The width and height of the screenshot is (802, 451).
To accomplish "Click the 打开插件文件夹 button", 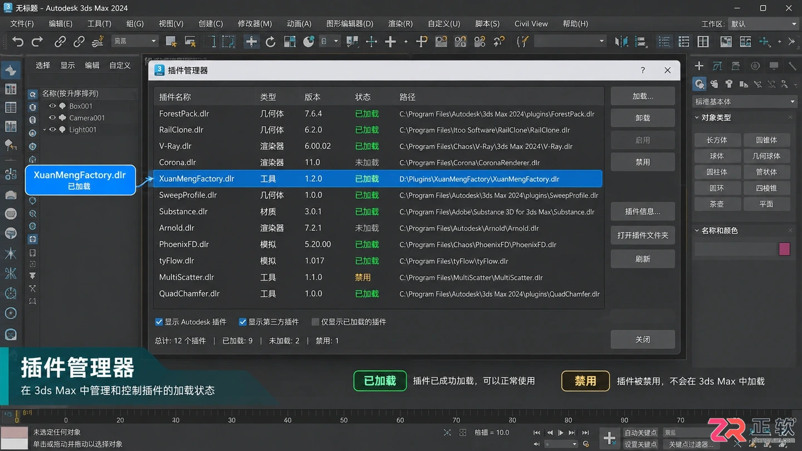I will tap(643, 235).
